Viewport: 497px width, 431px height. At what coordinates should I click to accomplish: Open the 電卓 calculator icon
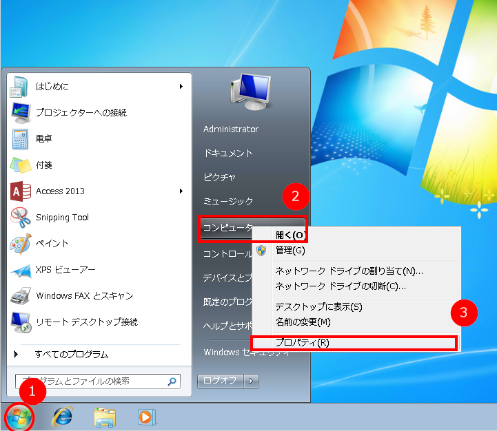pyautogui.click(x=20, y=138)
